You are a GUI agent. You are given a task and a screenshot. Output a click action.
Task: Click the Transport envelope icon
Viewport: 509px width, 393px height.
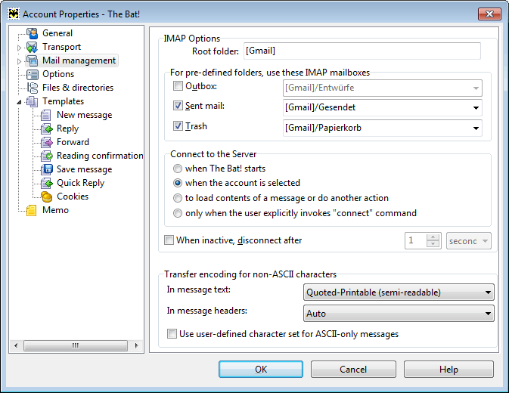click(x=32, y=47)
